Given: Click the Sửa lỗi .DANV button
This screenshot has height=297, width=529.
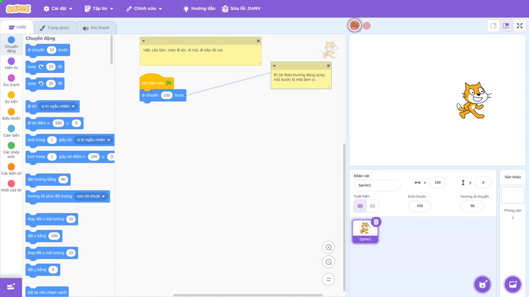Looking at the screenshot, I should click(241, 9).
